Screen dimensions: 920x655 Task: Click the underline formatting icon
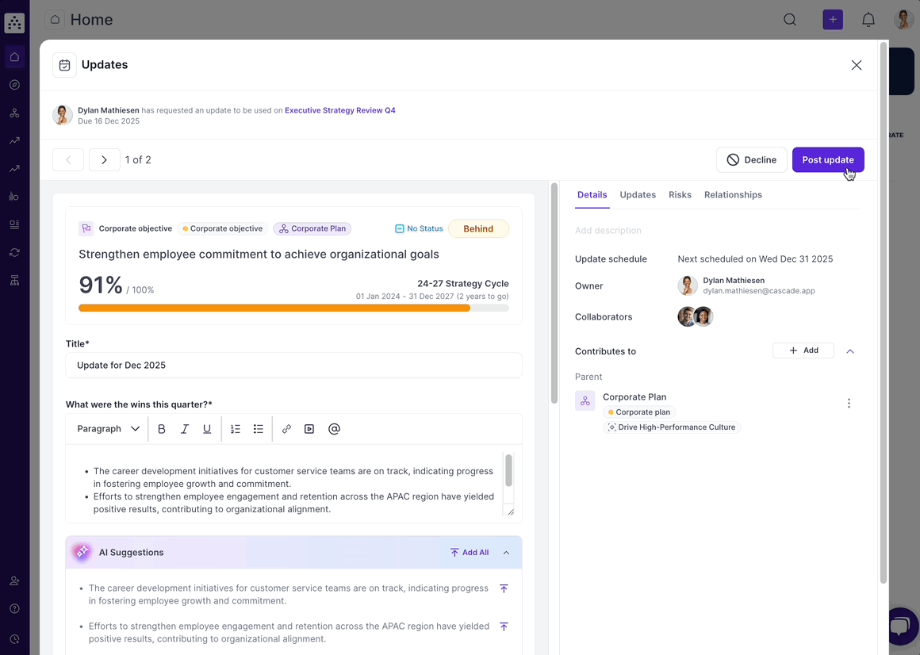[207, 429]
